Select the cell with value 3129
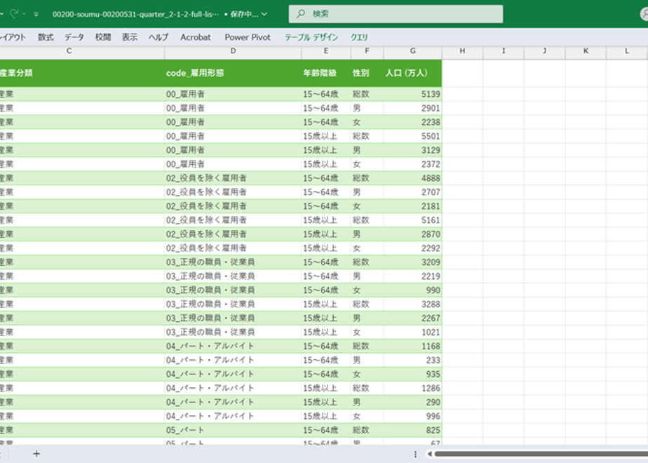This screenshot has height=463, width=648. tap(413, 150)
